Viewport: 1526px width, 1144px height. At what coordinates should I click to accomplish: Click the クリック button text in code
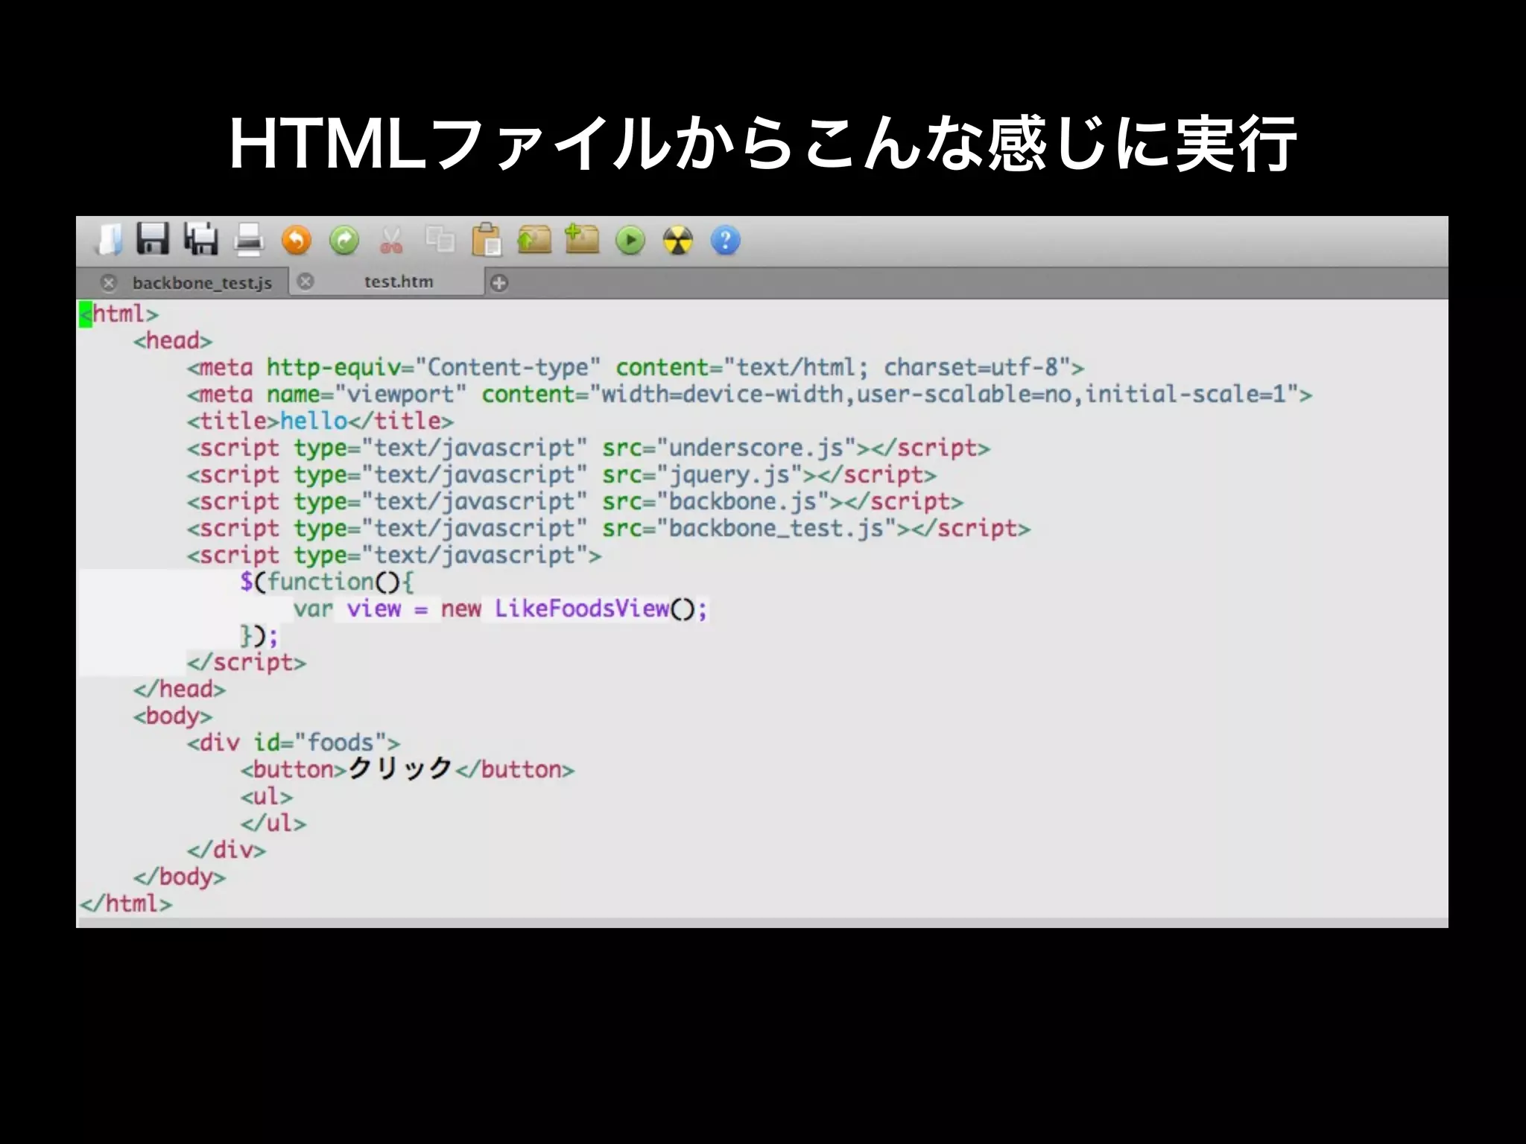point(401,768)
